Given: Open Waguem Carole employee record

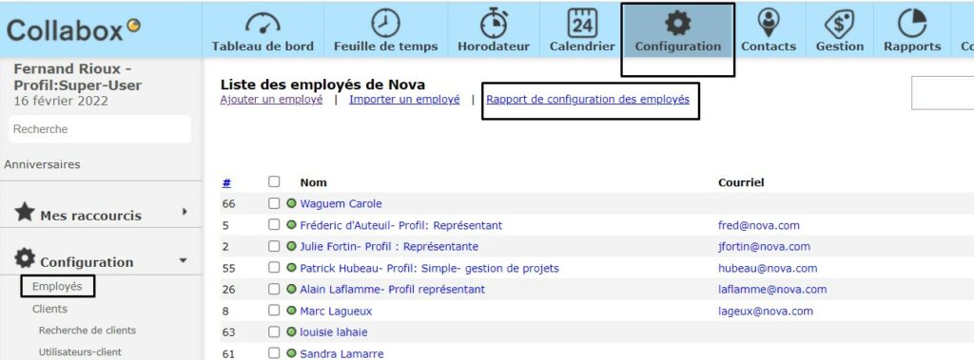Looking at the screenshot, I should tap(341, 203).
